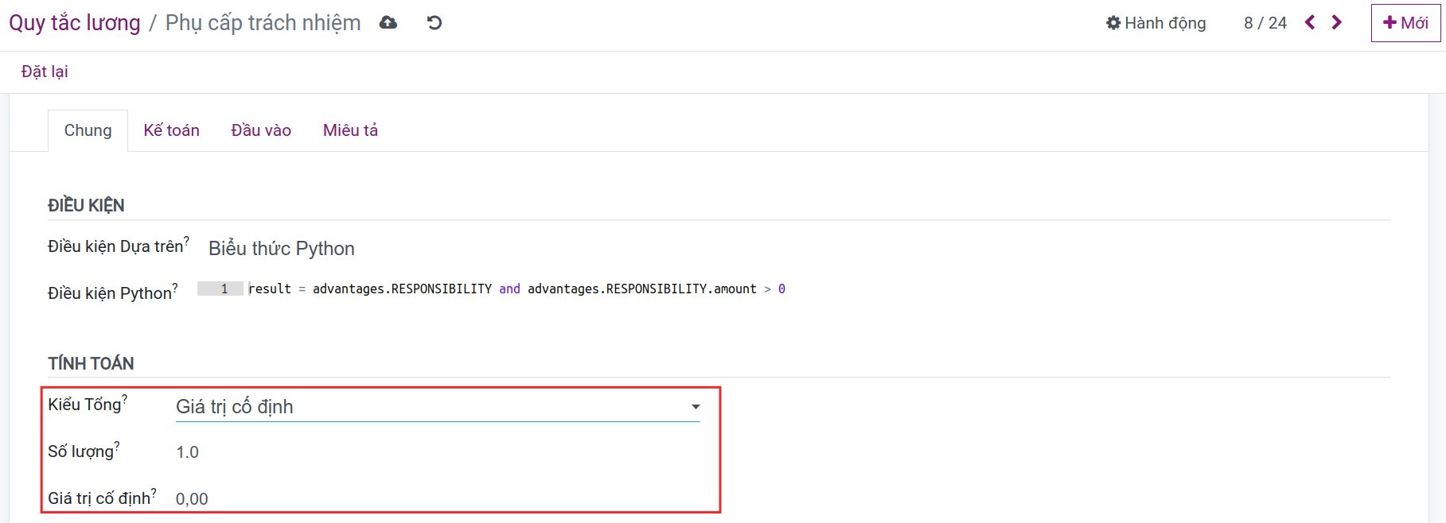Select the Miêu tả tab
This screenshot has height=523, width=1446.
click(350, 130)
